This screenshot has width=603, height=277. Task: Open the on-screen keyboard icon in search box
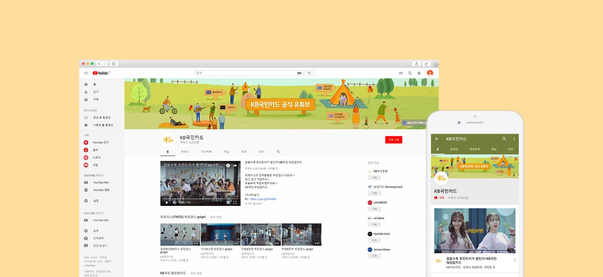[299, 73]
